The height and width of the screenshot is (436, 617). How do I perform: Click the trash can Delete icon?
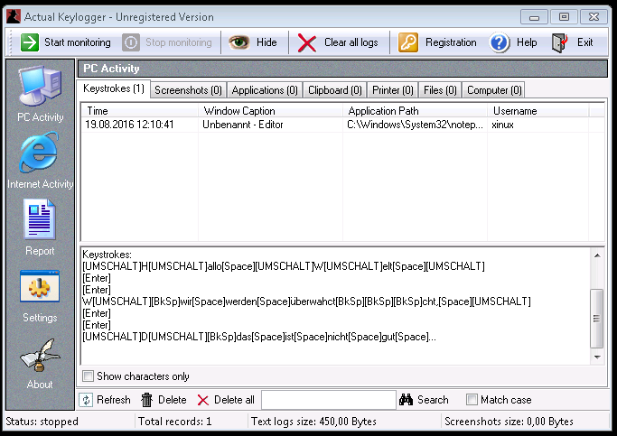click(x=146, y=400)
